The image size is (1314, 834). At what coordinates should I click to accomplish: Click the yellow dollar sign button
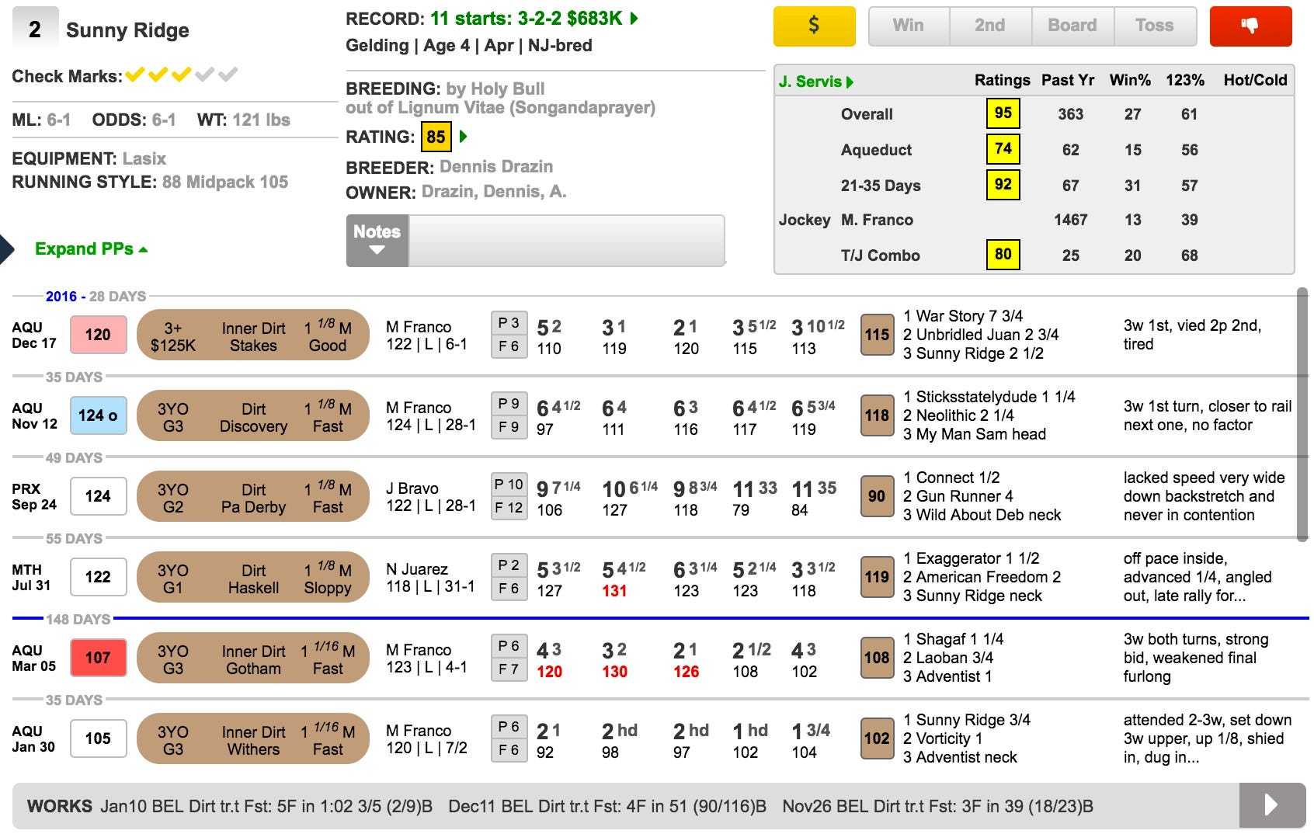click(813, 26)
